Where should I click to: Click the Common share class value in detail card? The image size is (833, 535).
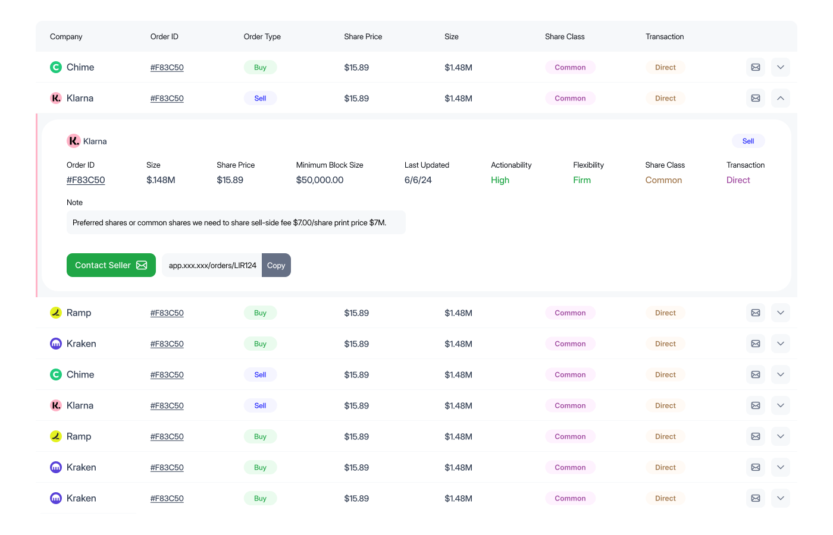[x=663, y=180]
